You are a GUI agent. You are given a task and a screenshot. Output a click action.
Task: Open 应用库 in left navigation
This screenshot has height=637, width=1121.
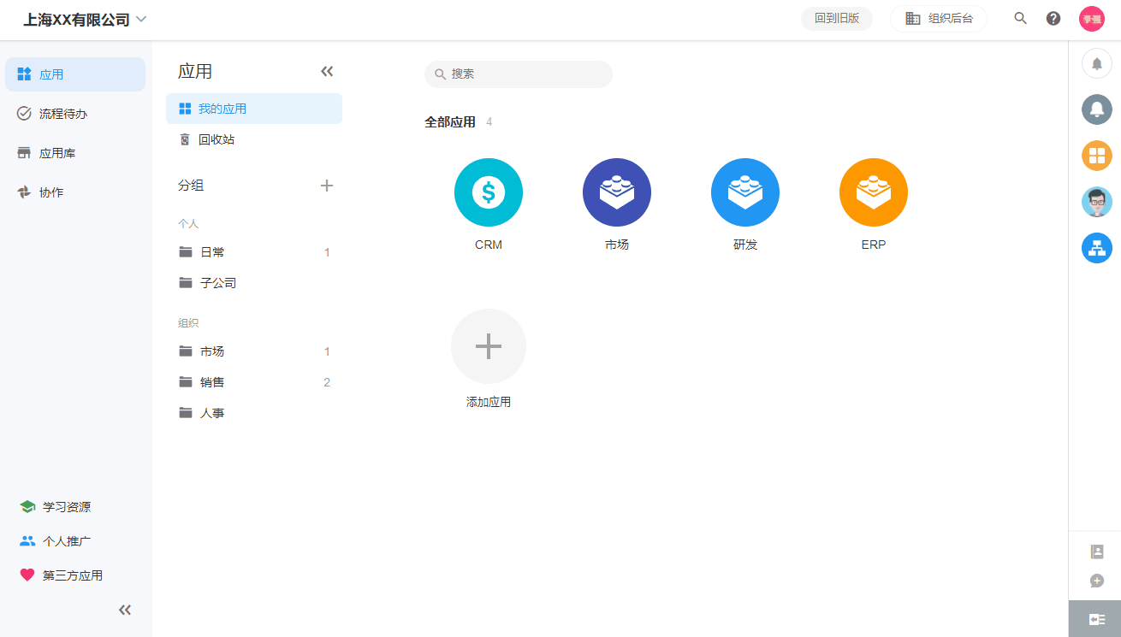point(57,153)
